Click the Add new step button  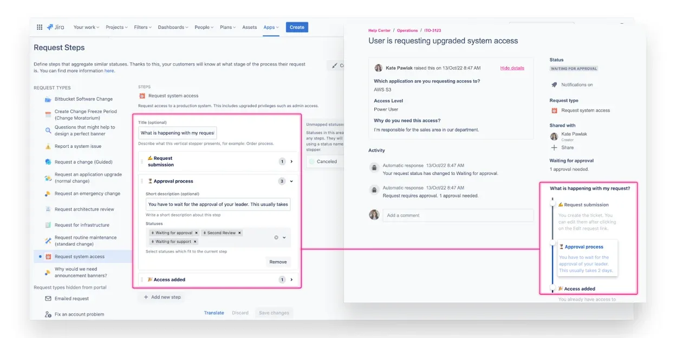162,297
